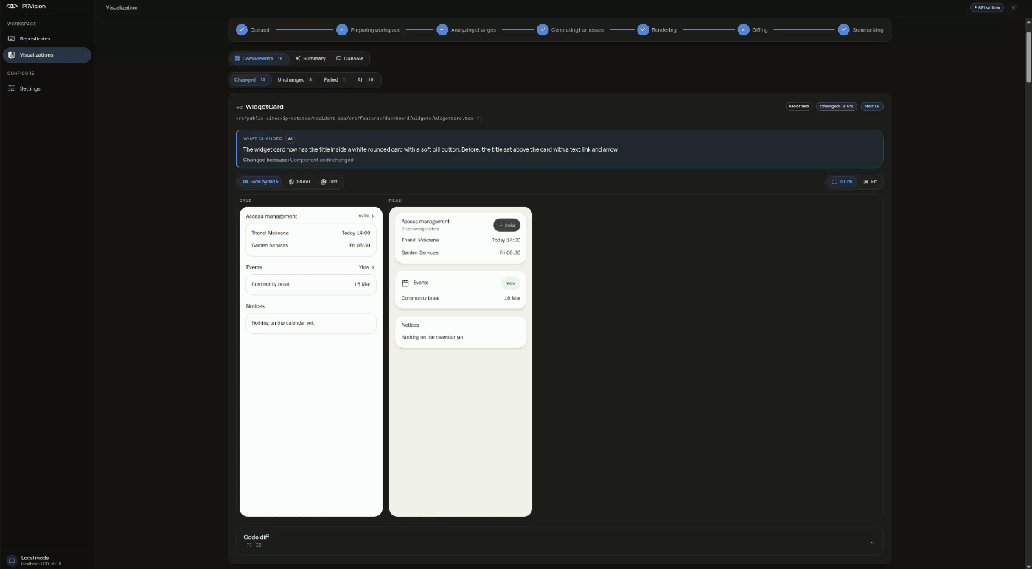Switch to the Summary tab
The height and width of the screenshot is (569, 1032).
pyautogui.click(x=310, y=58)
